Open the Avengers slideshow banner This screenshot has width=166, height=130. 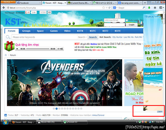click(64, 83)
